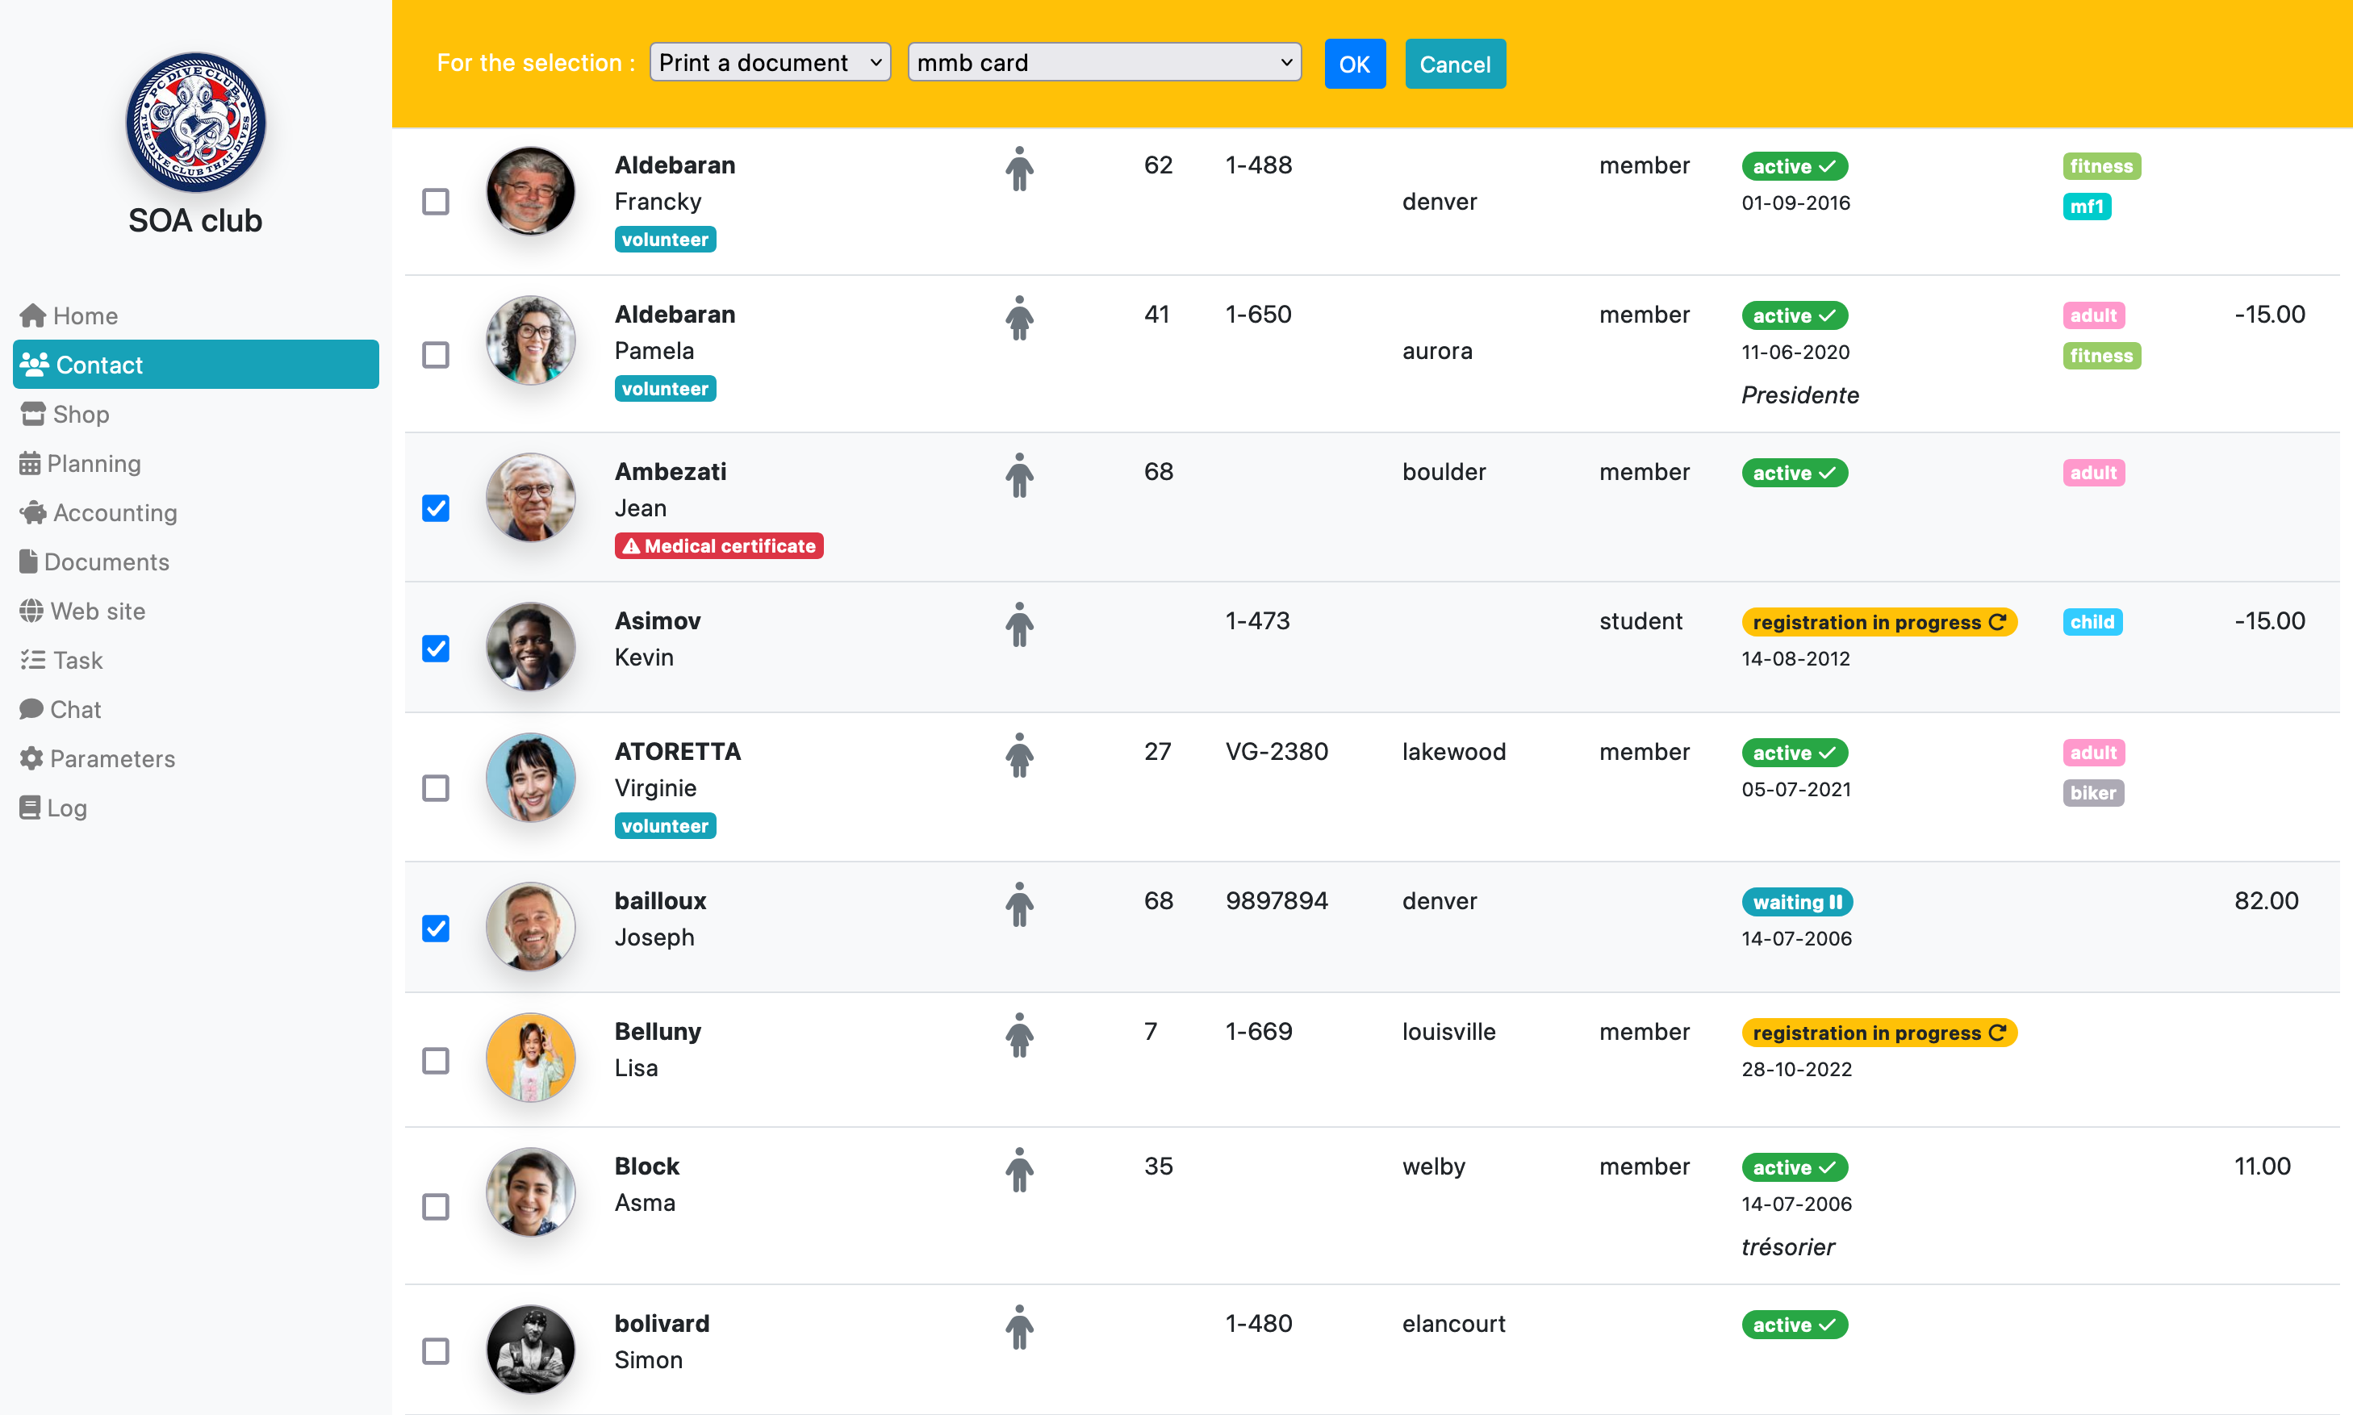This screenshot has height=1415, width=2353.
Task: Click the Chat bubble icon
Action: click(31, 709)
